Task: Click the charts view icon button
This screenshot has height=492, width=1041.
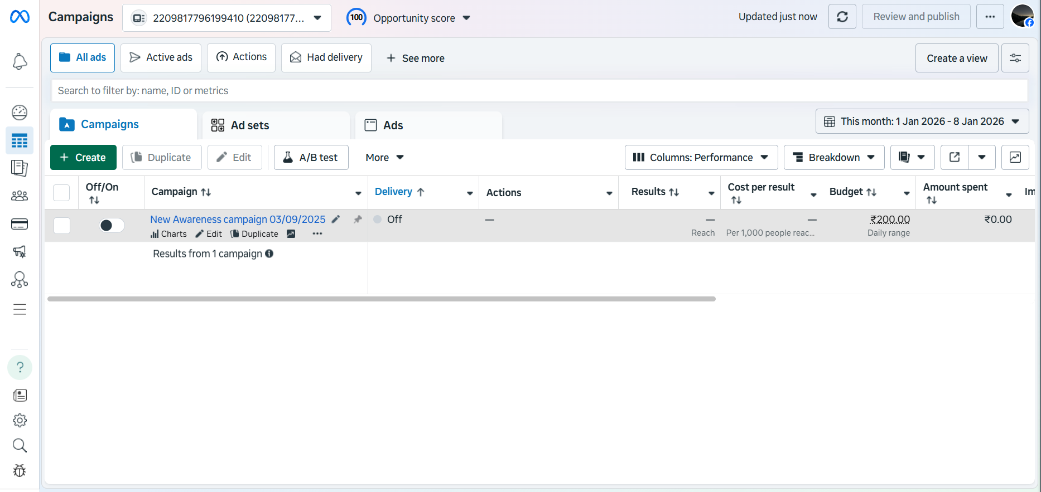Action: click(x=1015, y=158)
